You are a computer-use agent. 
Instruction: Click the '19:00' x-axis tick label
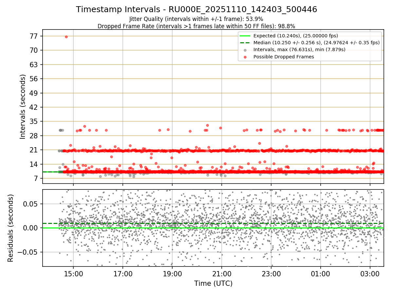click(172, 273)
